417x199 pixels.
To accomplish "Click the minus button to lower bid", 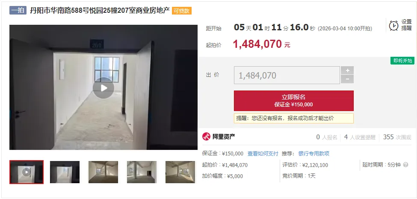I will [x=347, y=79].
